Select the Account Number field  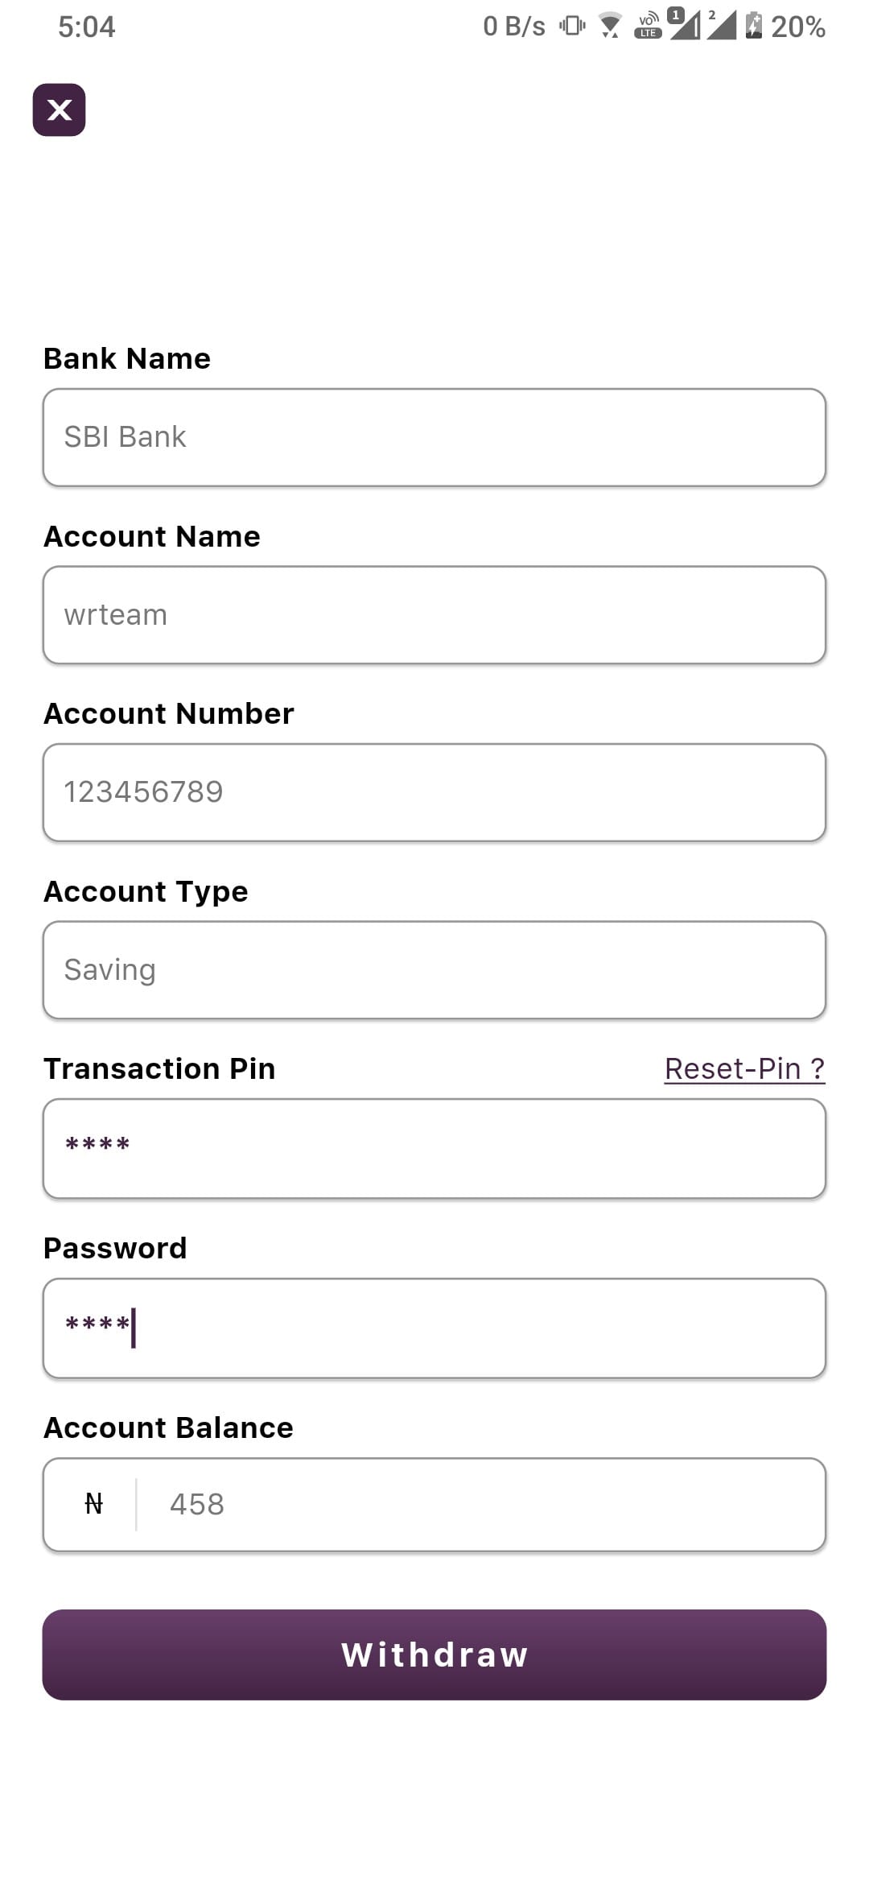[434, 792]
